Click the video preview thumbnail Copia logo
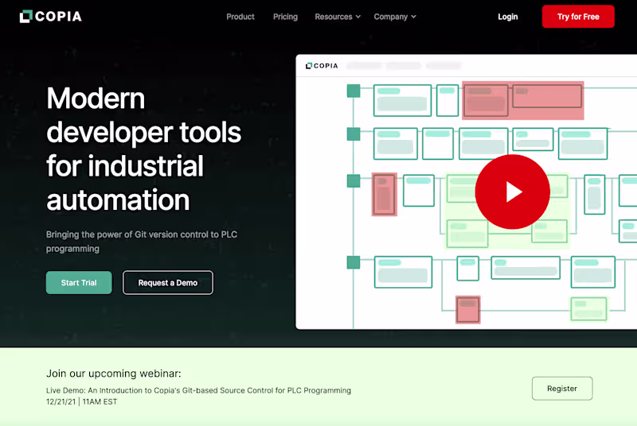 coord(322,66)
